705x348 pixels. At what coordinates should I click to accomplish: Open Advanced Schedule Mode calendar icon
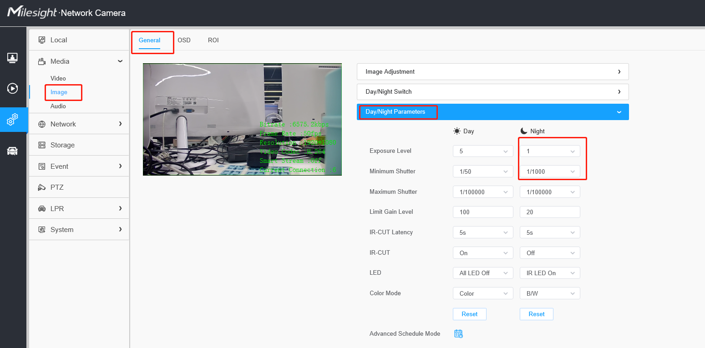coord(458,333)
